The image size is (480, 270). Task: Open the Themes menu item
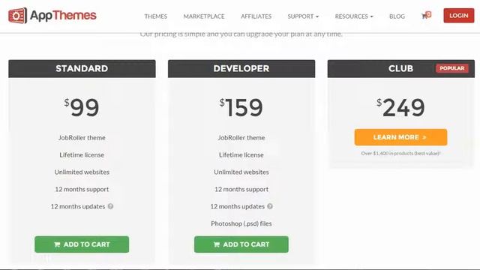click(155, 16)
